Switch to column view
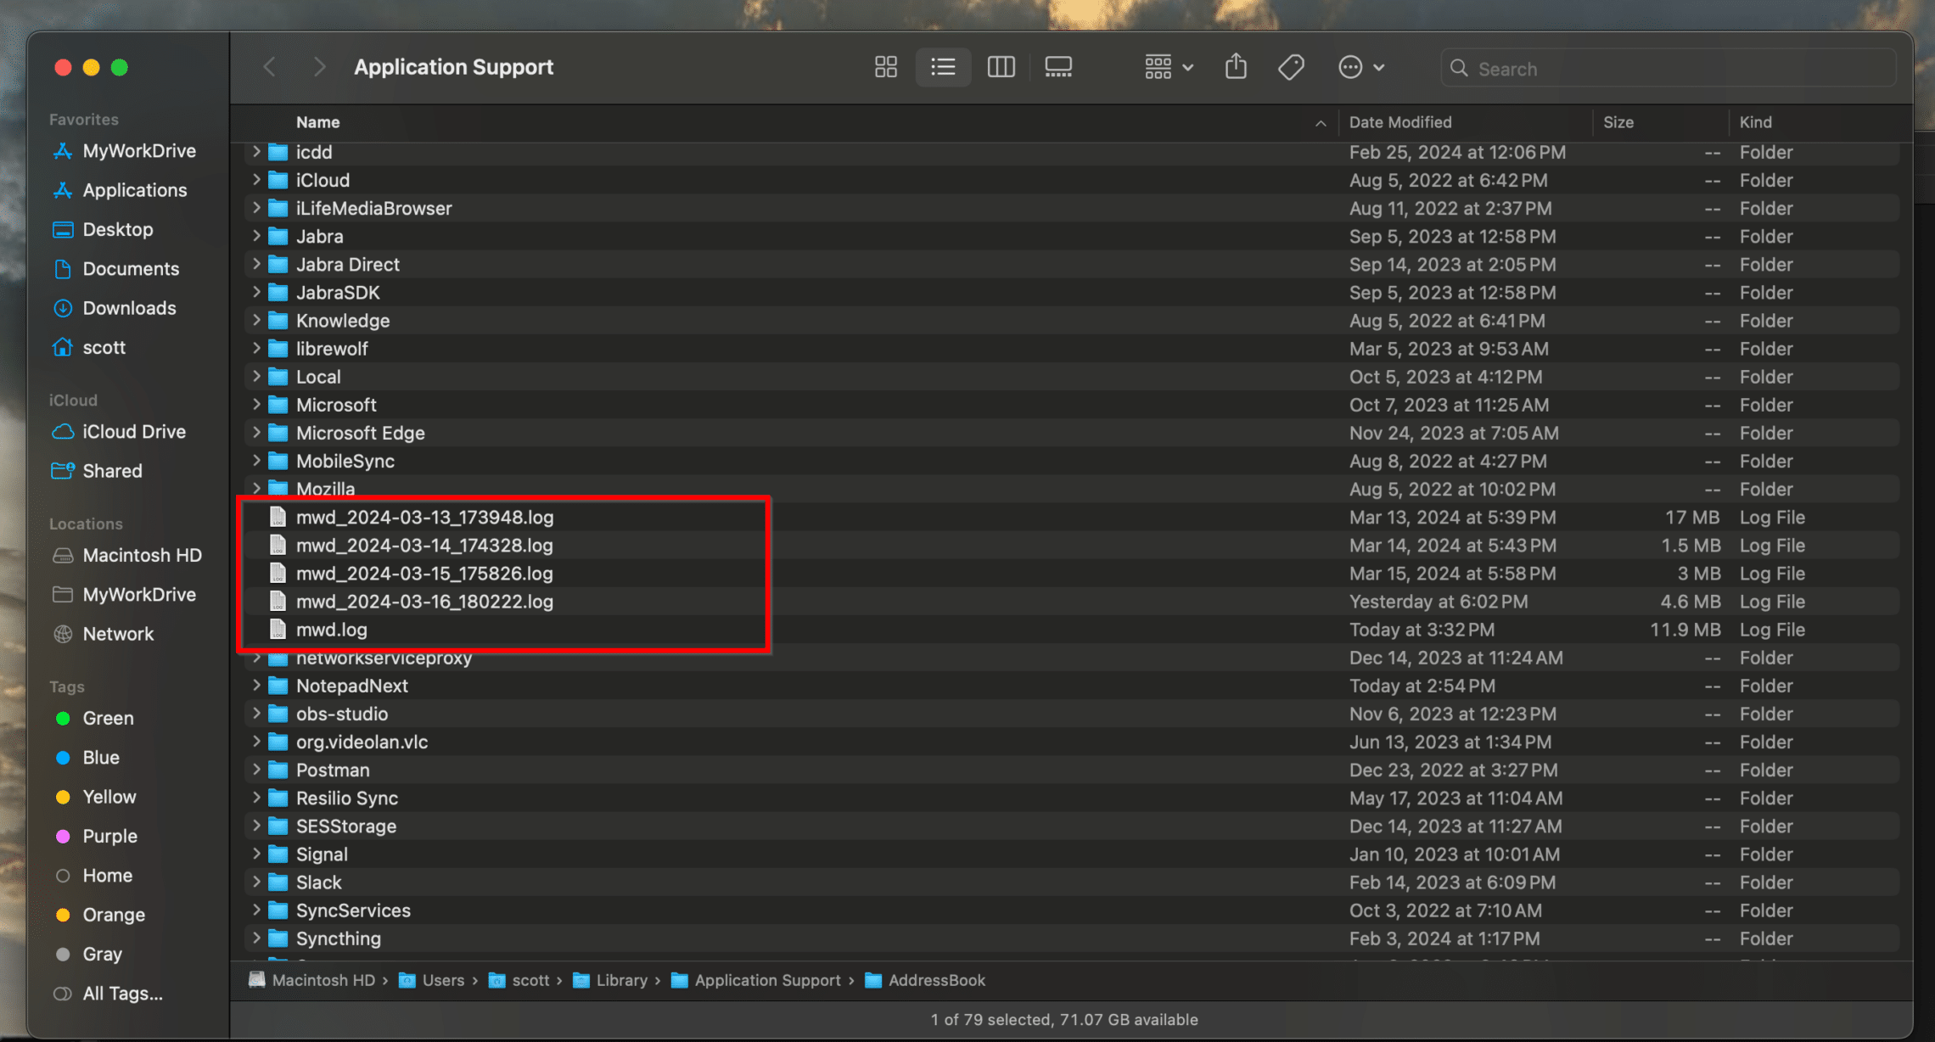The height and width of the screenshot is (1042, 1935). (1001, 67)
